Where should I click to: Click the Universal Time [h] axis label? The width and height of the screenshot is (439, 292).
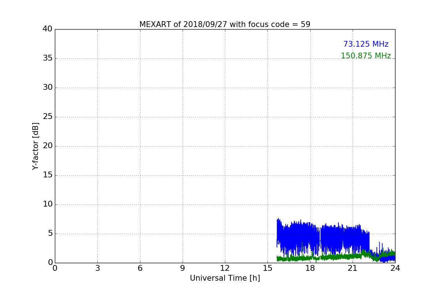pos(225,278)
